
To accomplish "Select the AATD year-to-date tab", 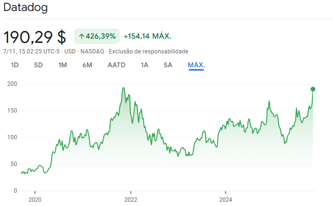I will pyautogui.click(x=117, y=65).
